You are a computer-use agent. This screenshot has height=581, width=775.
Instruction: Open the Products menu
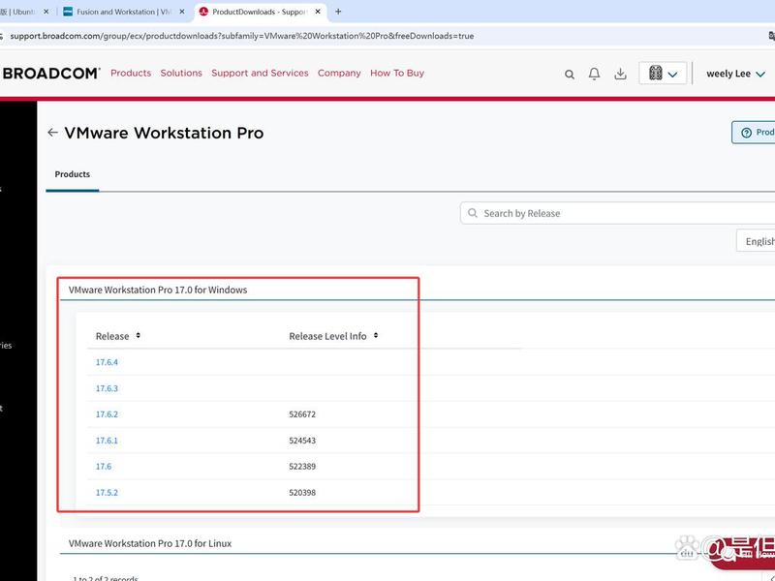pos(131,74)
